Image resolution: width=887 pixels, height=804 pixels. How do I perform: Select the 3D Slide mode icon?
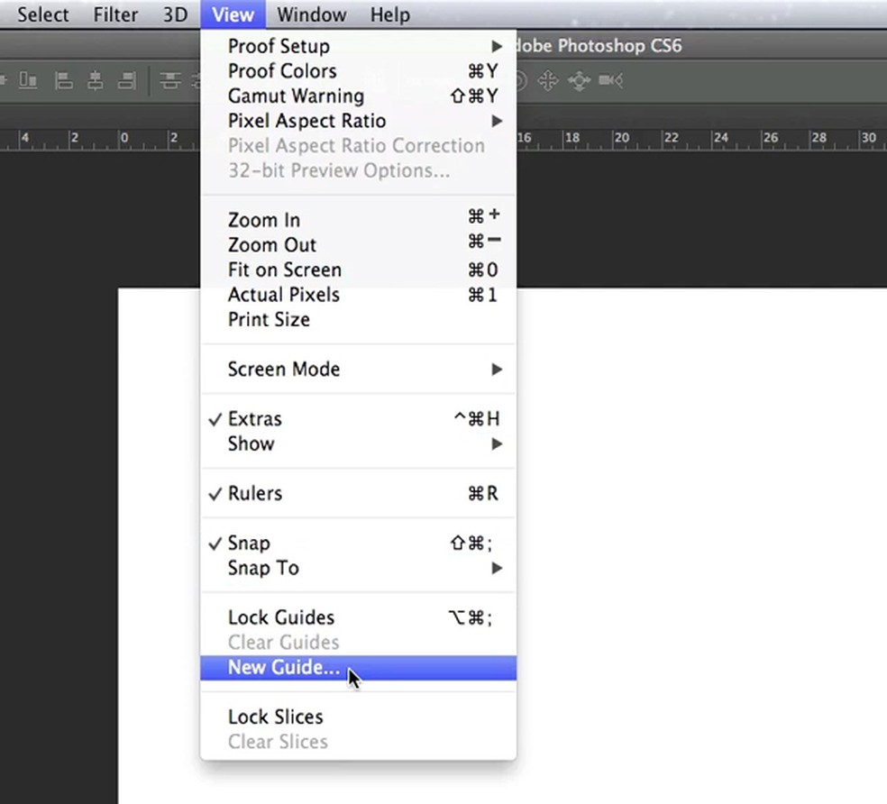pos(580,80)
